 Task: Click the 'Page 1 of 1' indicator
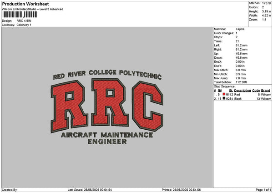pos(263,190)
